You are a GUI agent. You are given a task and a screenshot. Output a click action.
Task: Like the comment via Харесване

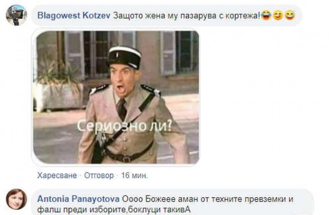[57, 176]
